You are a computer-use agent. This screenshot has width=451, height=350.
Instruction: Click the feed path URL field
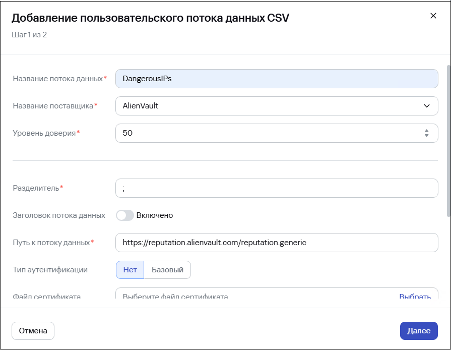click(x=277, y=243)
